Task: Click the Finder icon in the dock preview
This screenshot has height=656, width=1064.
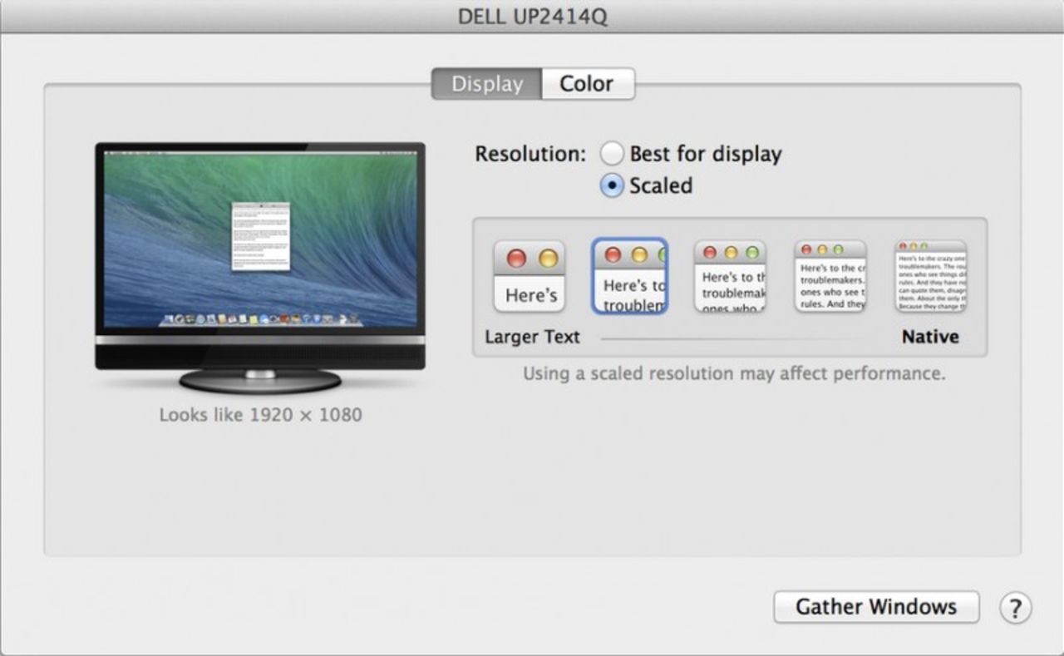Action: tap(170, 317)
